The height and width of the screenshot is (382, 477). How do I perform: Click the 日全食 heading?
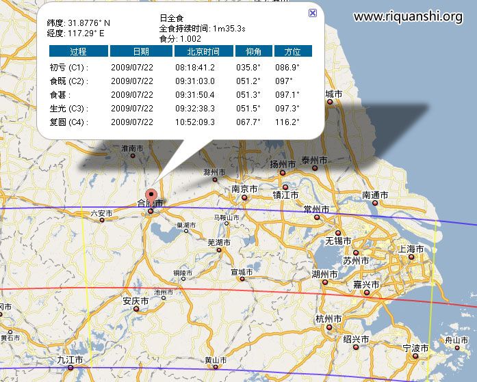click(x=171, y=18)
